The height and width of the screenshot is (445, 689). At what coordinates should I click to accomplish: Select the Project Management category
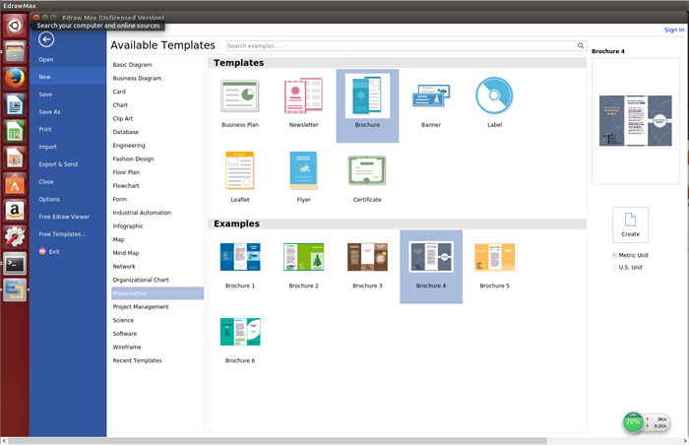(x=157, y=306)
